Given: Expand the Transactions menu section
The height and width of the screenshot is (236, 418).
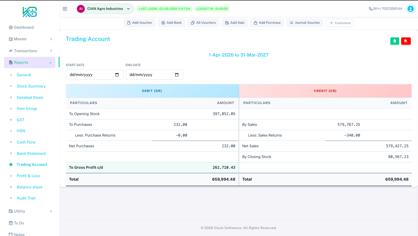Looking at the screenshot, I should click(30, 51).
